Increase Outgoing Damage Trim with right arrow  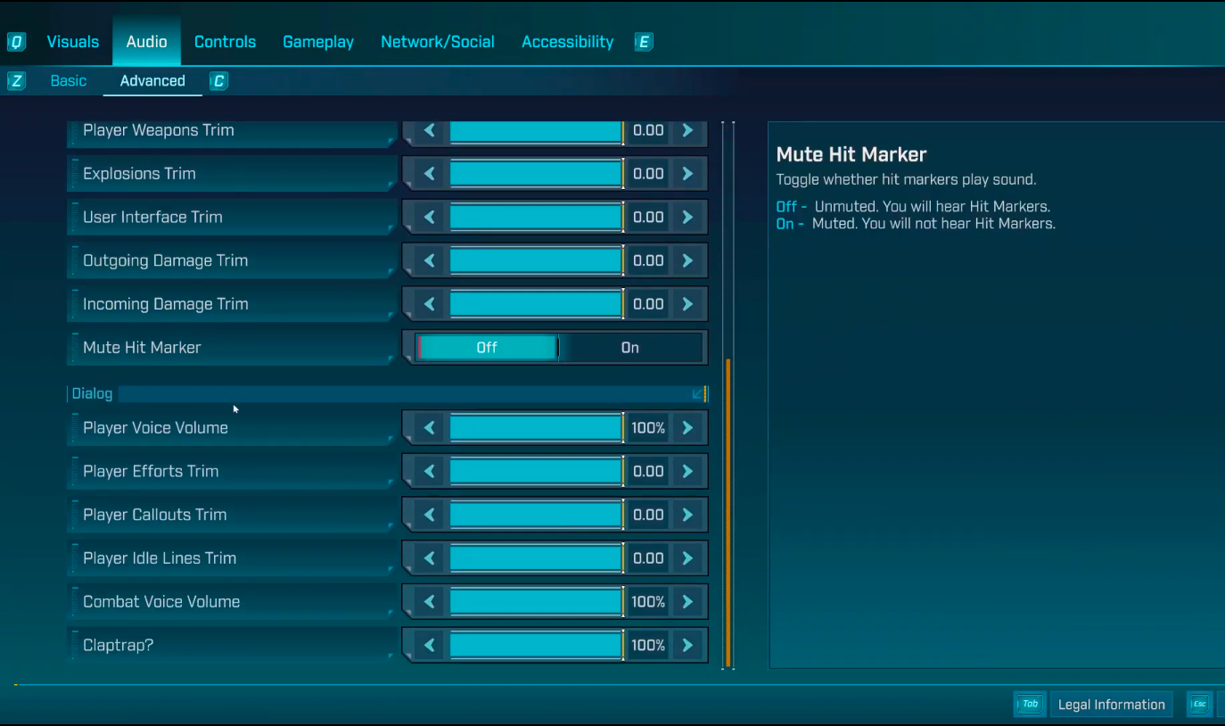pos(687,260)
